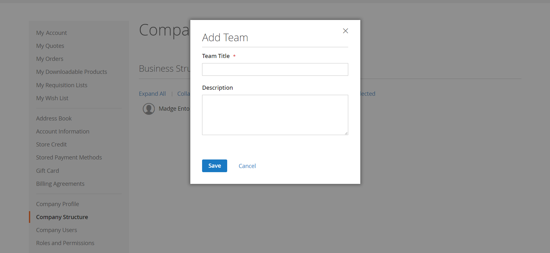Open My Downloadable Products
550x253 pixels.
pos(71,72)
